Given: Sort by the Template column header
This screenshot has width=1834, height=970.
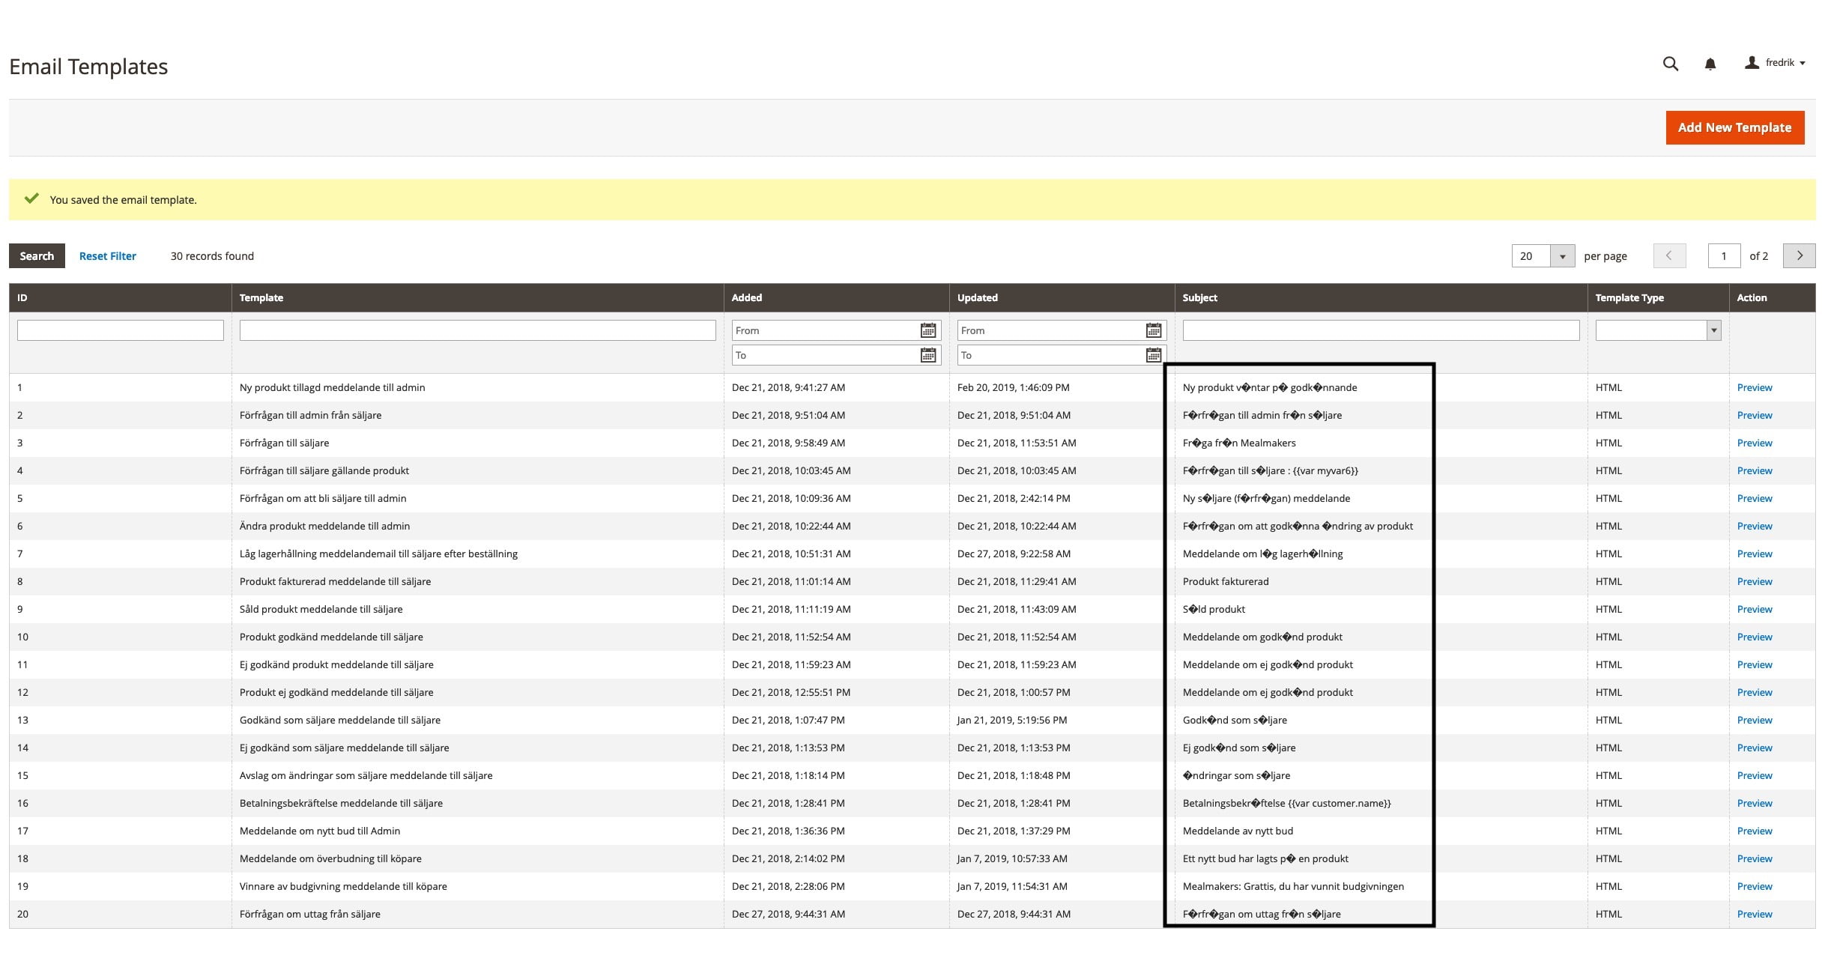Looking at the screenshot, I should (x=261, y=297).
